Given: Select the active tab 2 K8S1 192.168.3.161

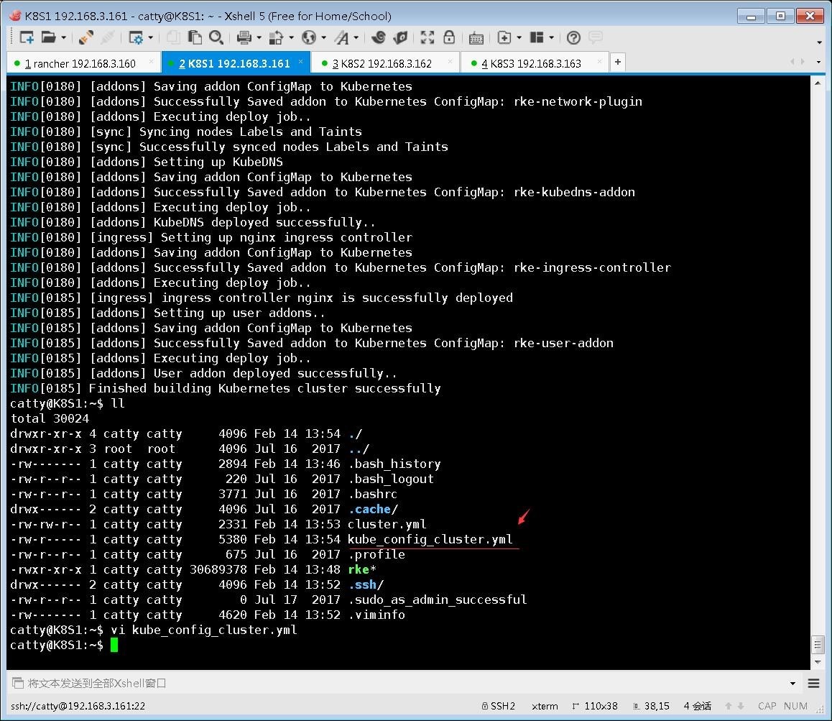Looking at the screenshot, I should pos(236,64).
